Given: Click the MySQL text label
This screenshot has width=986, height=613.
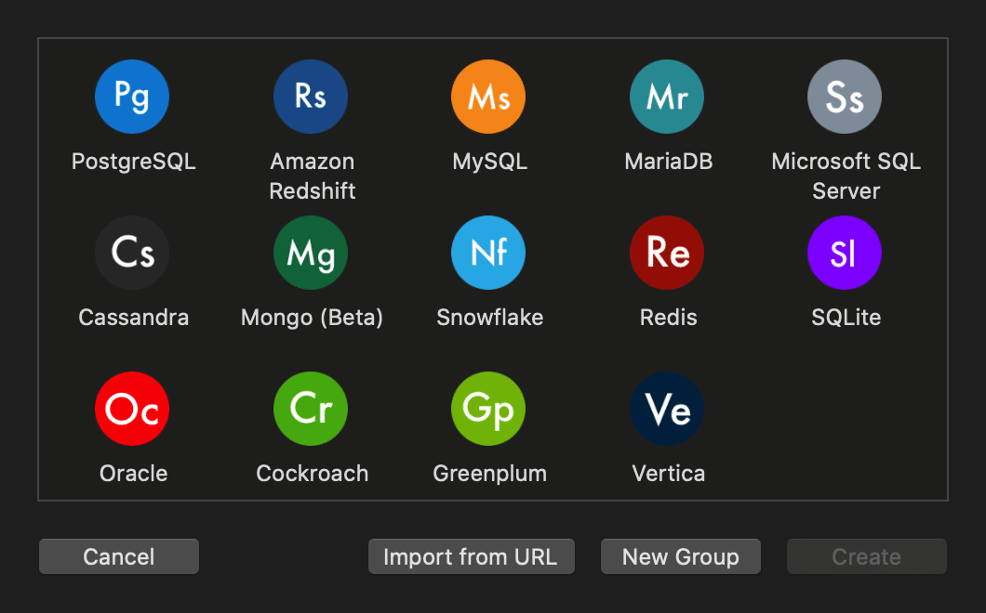Looking at the screenshot, I should 490,162.
